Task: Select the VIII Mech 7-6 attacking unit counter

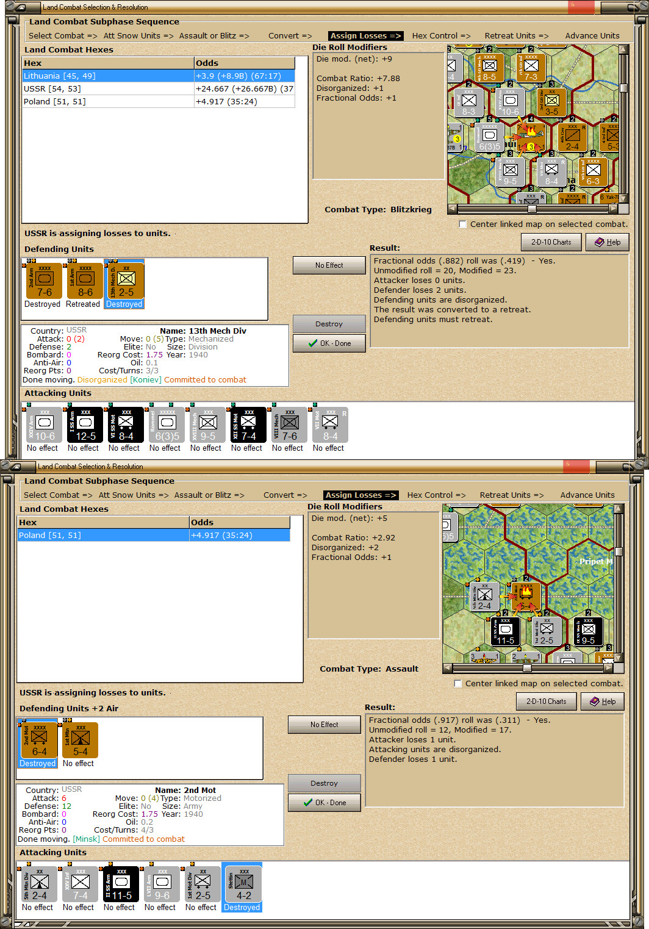Action: (288, 425)
